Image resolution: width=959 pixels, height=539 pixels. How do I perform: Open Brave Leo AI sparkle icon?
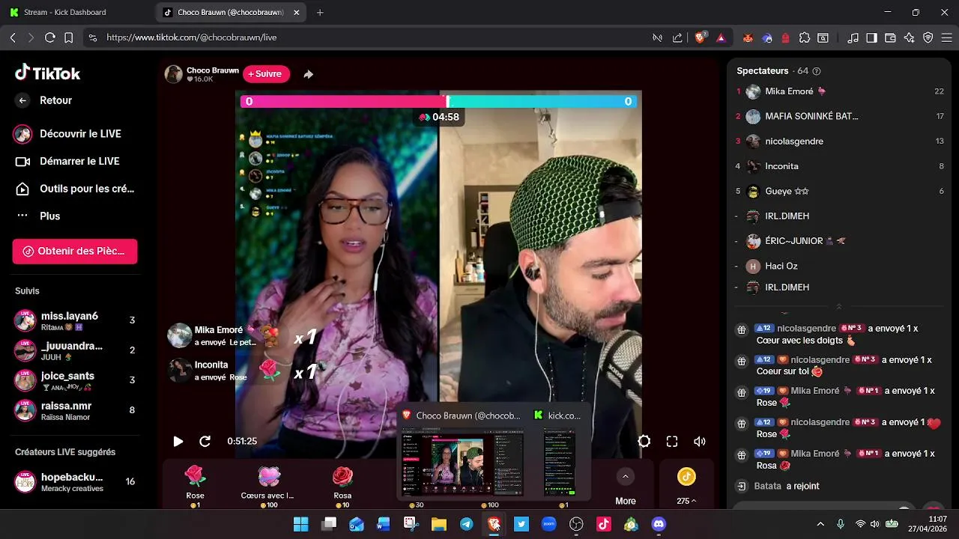[x=909, y=37]
